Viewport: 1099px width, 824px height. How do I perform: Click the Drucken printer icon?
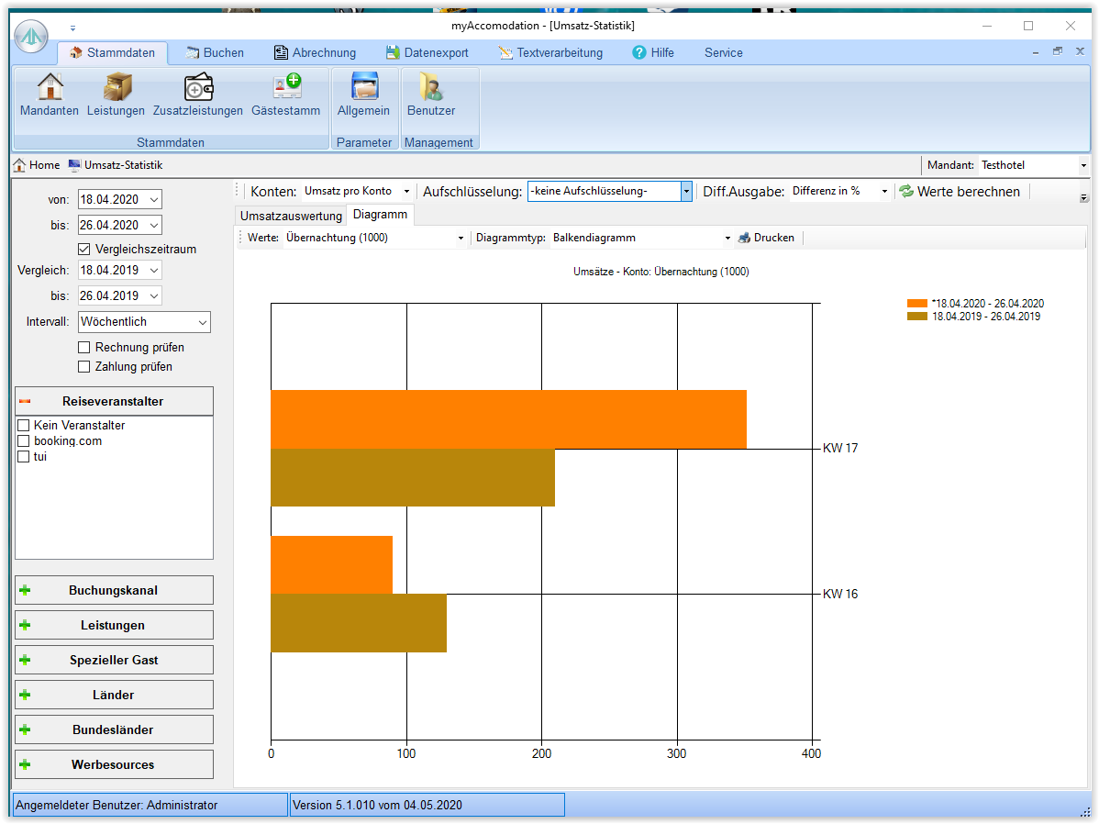[x=744, y=238]
